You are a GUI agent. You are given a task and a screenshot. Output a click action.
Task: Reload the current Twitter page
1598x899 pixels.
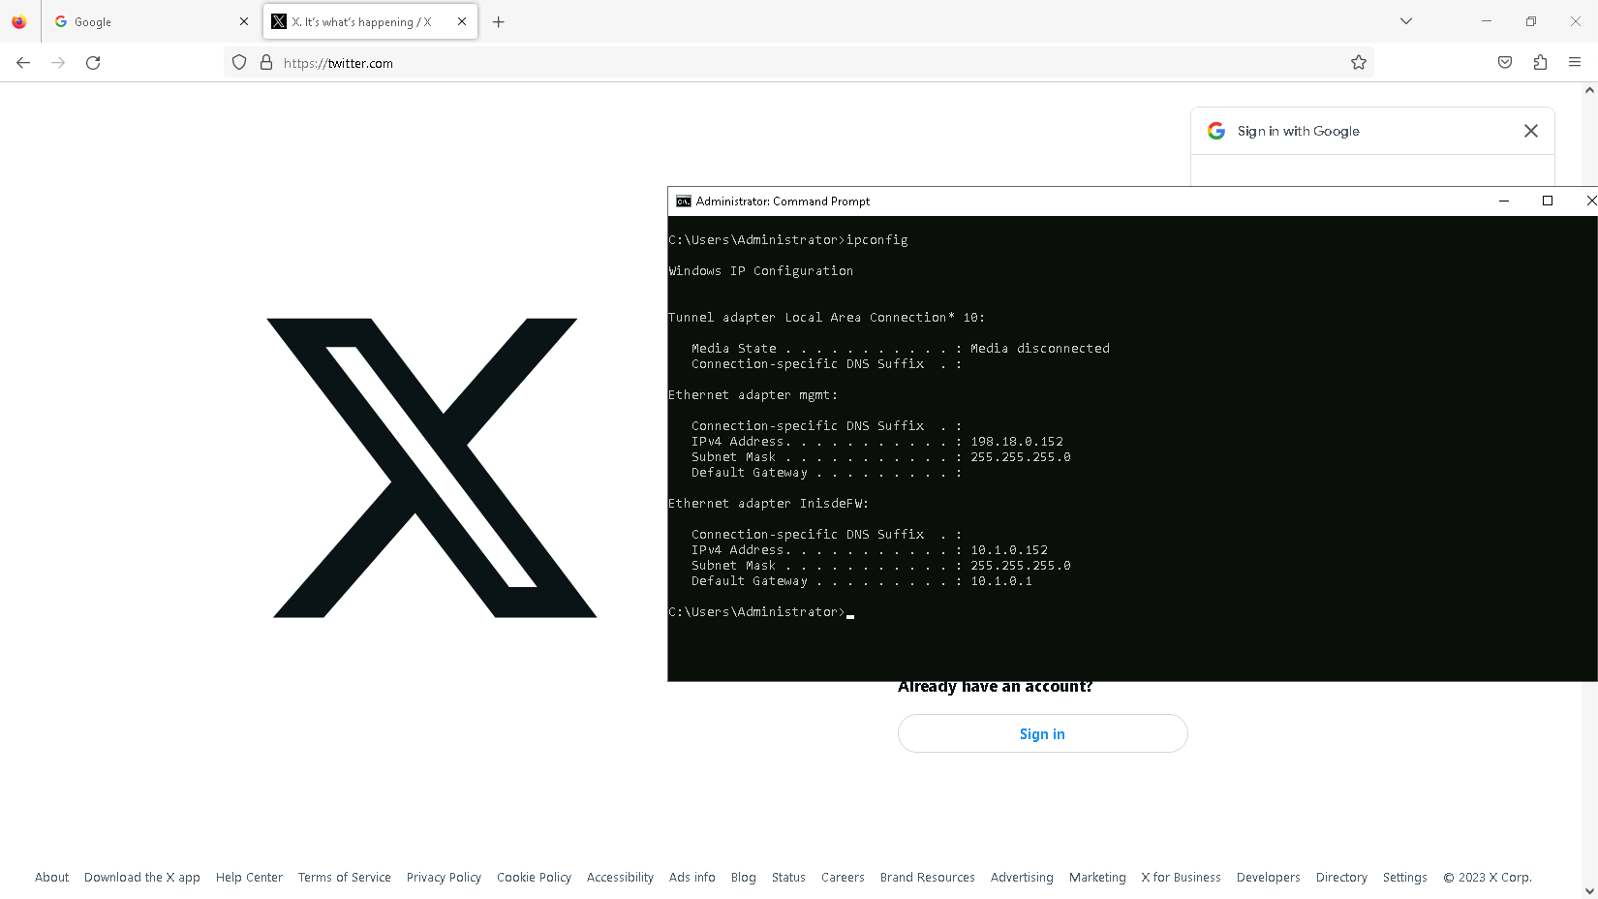(93, 63)
